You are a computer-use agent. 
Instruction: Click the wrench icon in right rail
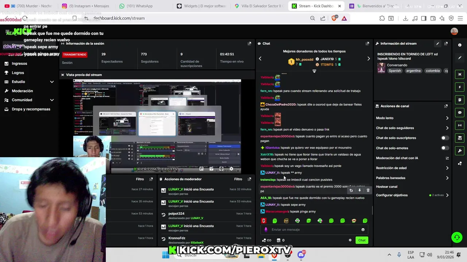point(460,151)
